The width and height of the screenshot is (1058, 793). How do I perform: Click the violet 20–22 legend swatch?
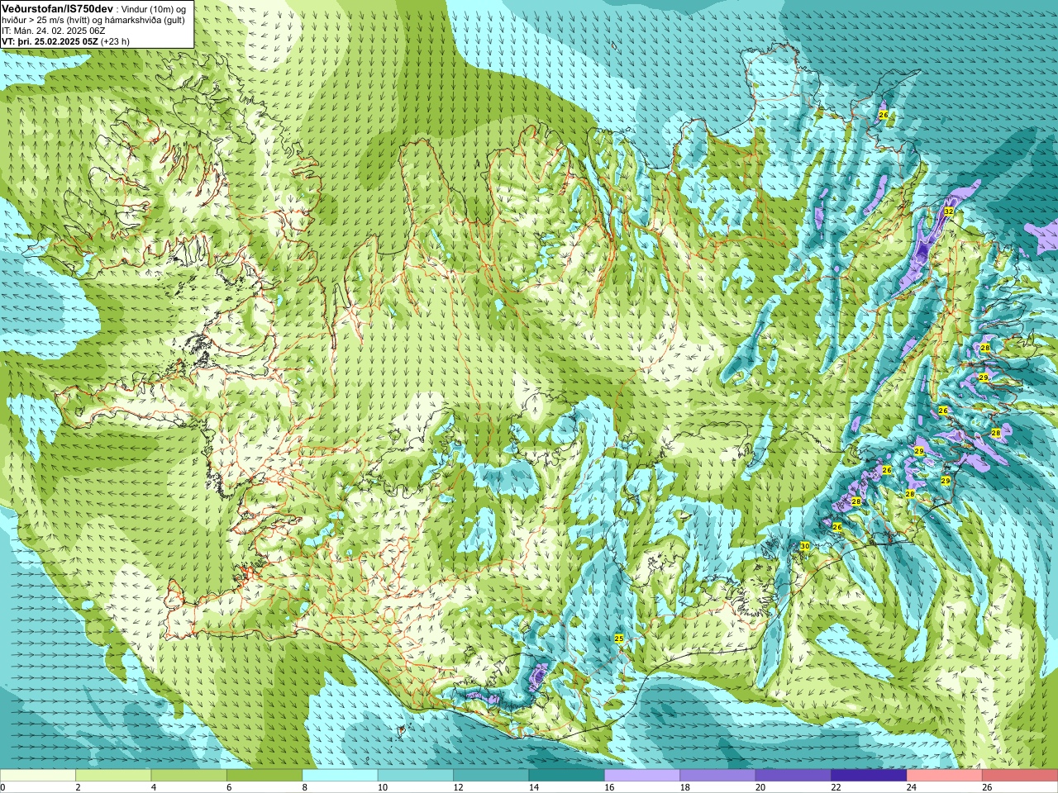pyautogui.click(x=793, y=776)
